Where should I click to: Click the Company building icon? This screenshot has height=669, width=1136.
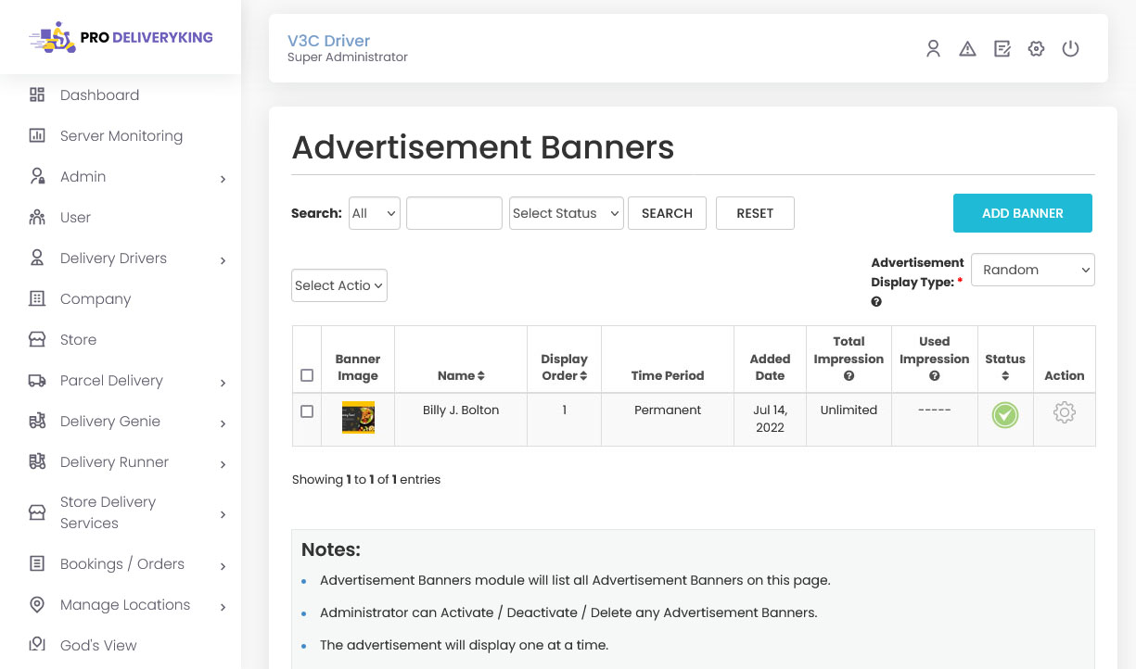point(37,298)
